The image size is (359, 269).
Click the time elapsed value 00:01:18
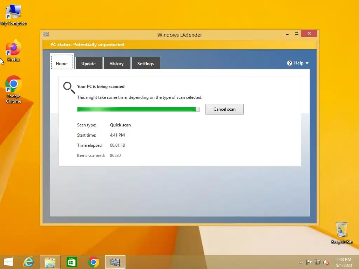[x=117, y=145]
